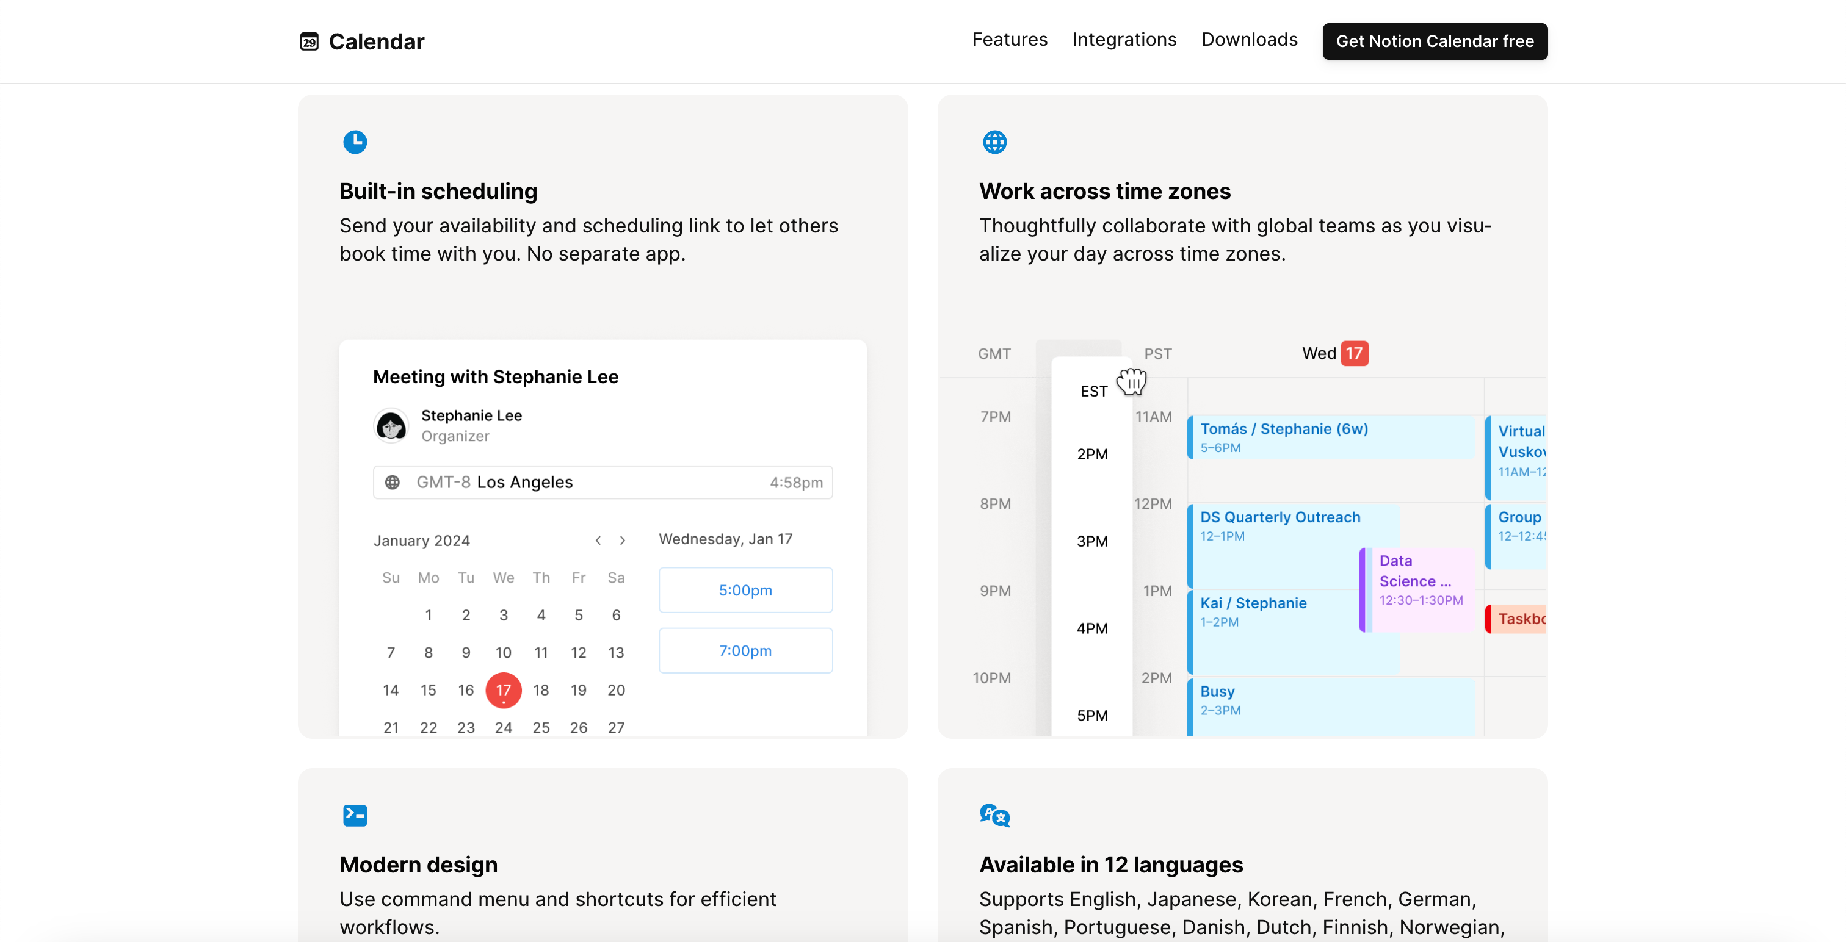Image resolution: width=1846 pixels, height=942 pixels.
Task: Click the red Wed 17 date badge
Action: (1354, 353)
